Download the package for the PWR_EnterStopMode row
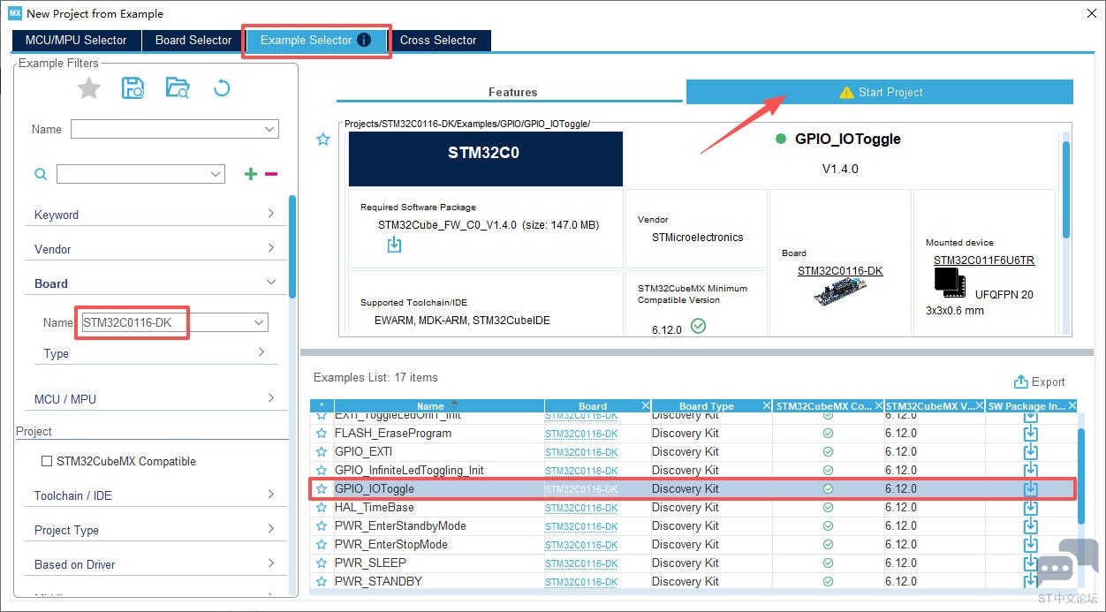 pyautogui.click(x=1030, y=545)
